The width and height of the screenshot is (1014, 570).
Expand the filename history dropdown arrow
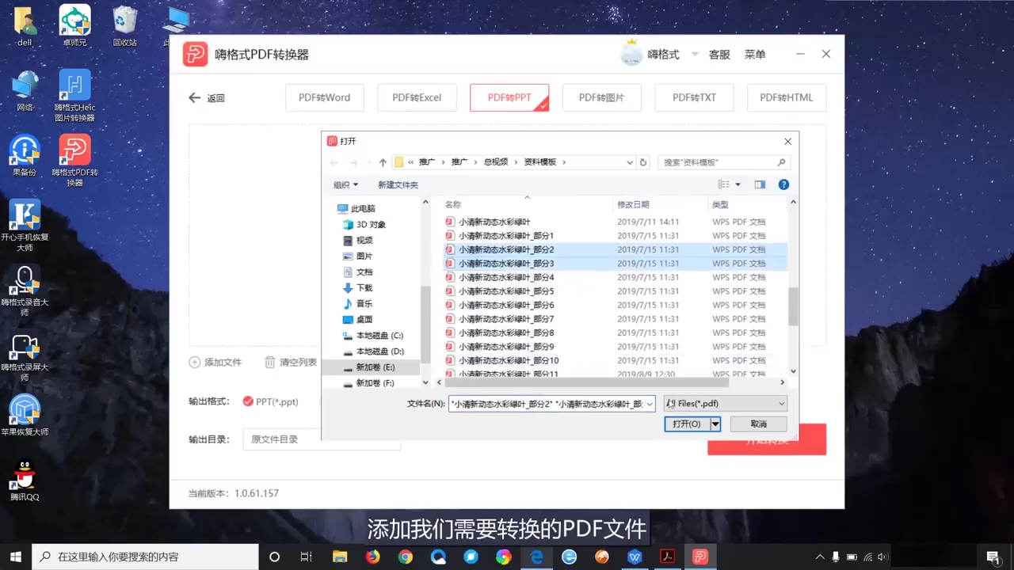(650, 404)
